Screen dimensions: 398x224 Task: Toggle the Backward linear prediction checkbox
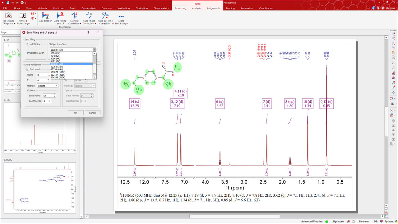tap(28, 69)
